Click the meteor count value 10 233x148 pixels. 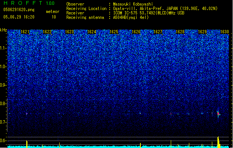pyautogui.click(x=54, y=17)
